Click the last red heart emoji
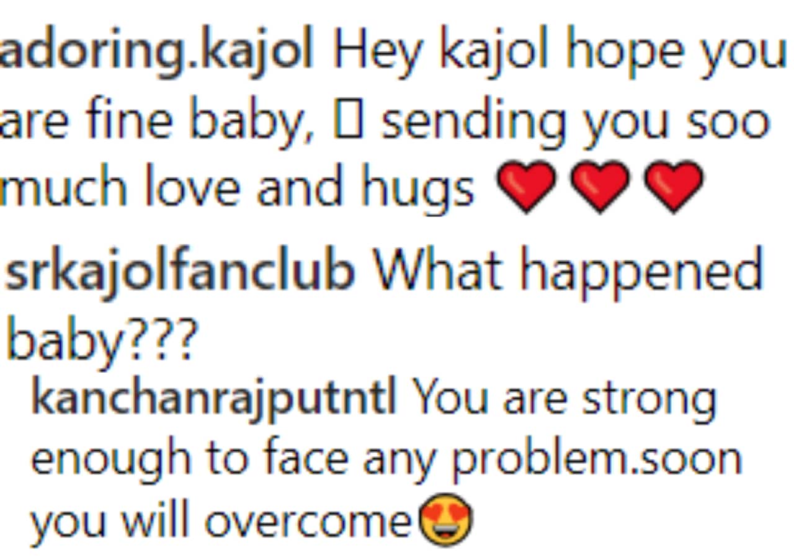The width and height of the screenshot is (794, 558). tap(674, 187)
